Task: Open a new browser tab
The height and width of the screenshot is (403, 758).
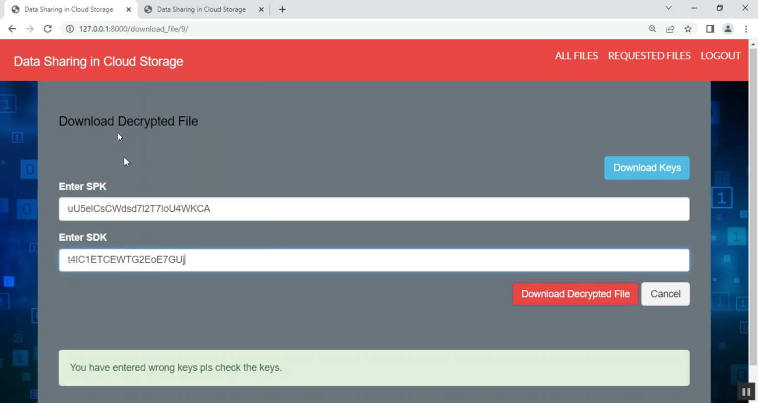Action: tap(282, 9)
